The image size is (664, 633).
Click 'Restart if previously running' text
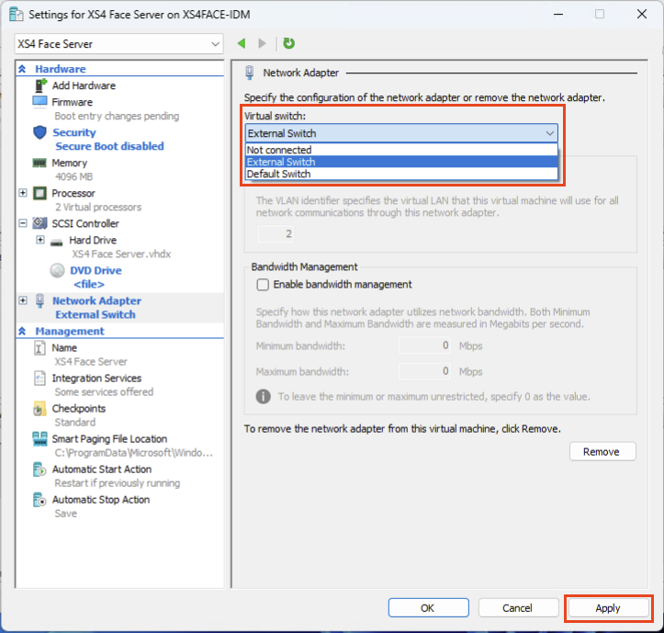pyautogui.click(x=118, y=483)
